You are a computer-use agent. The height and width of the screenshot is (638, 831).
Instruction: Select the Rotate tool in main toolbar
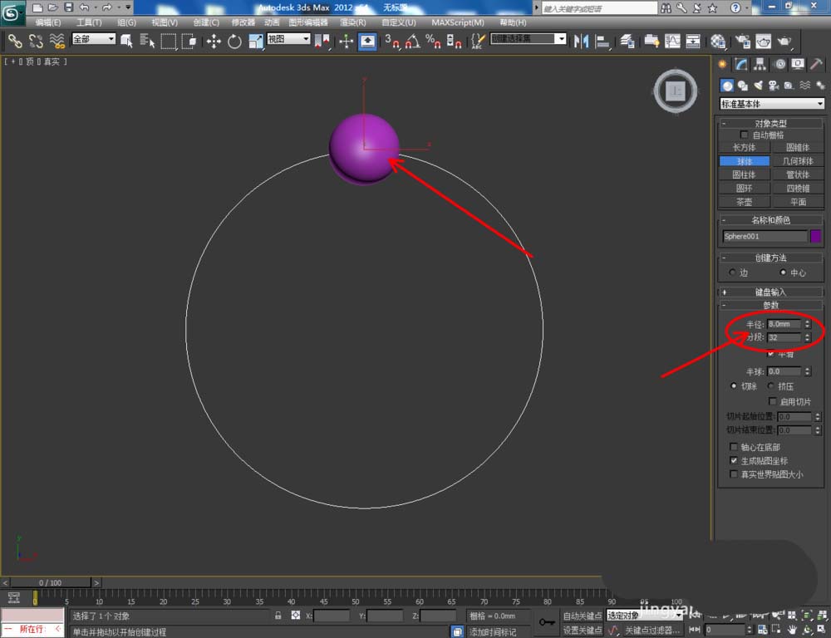[234, 41]
